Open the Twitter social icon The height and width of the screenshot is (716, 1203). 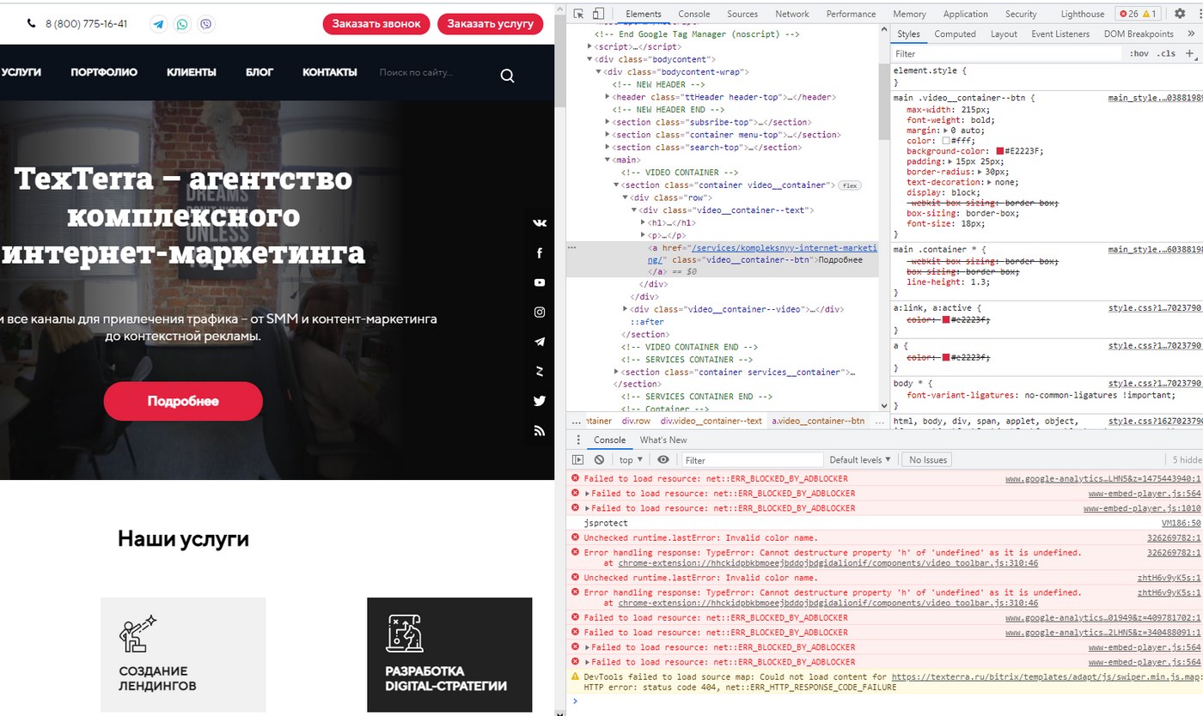coord(540,401)
